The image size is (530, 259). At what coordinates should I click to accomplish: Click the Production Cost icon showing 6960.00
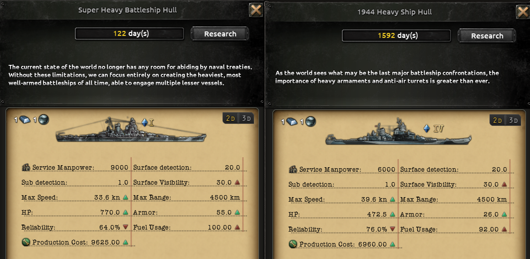[293, 245]
